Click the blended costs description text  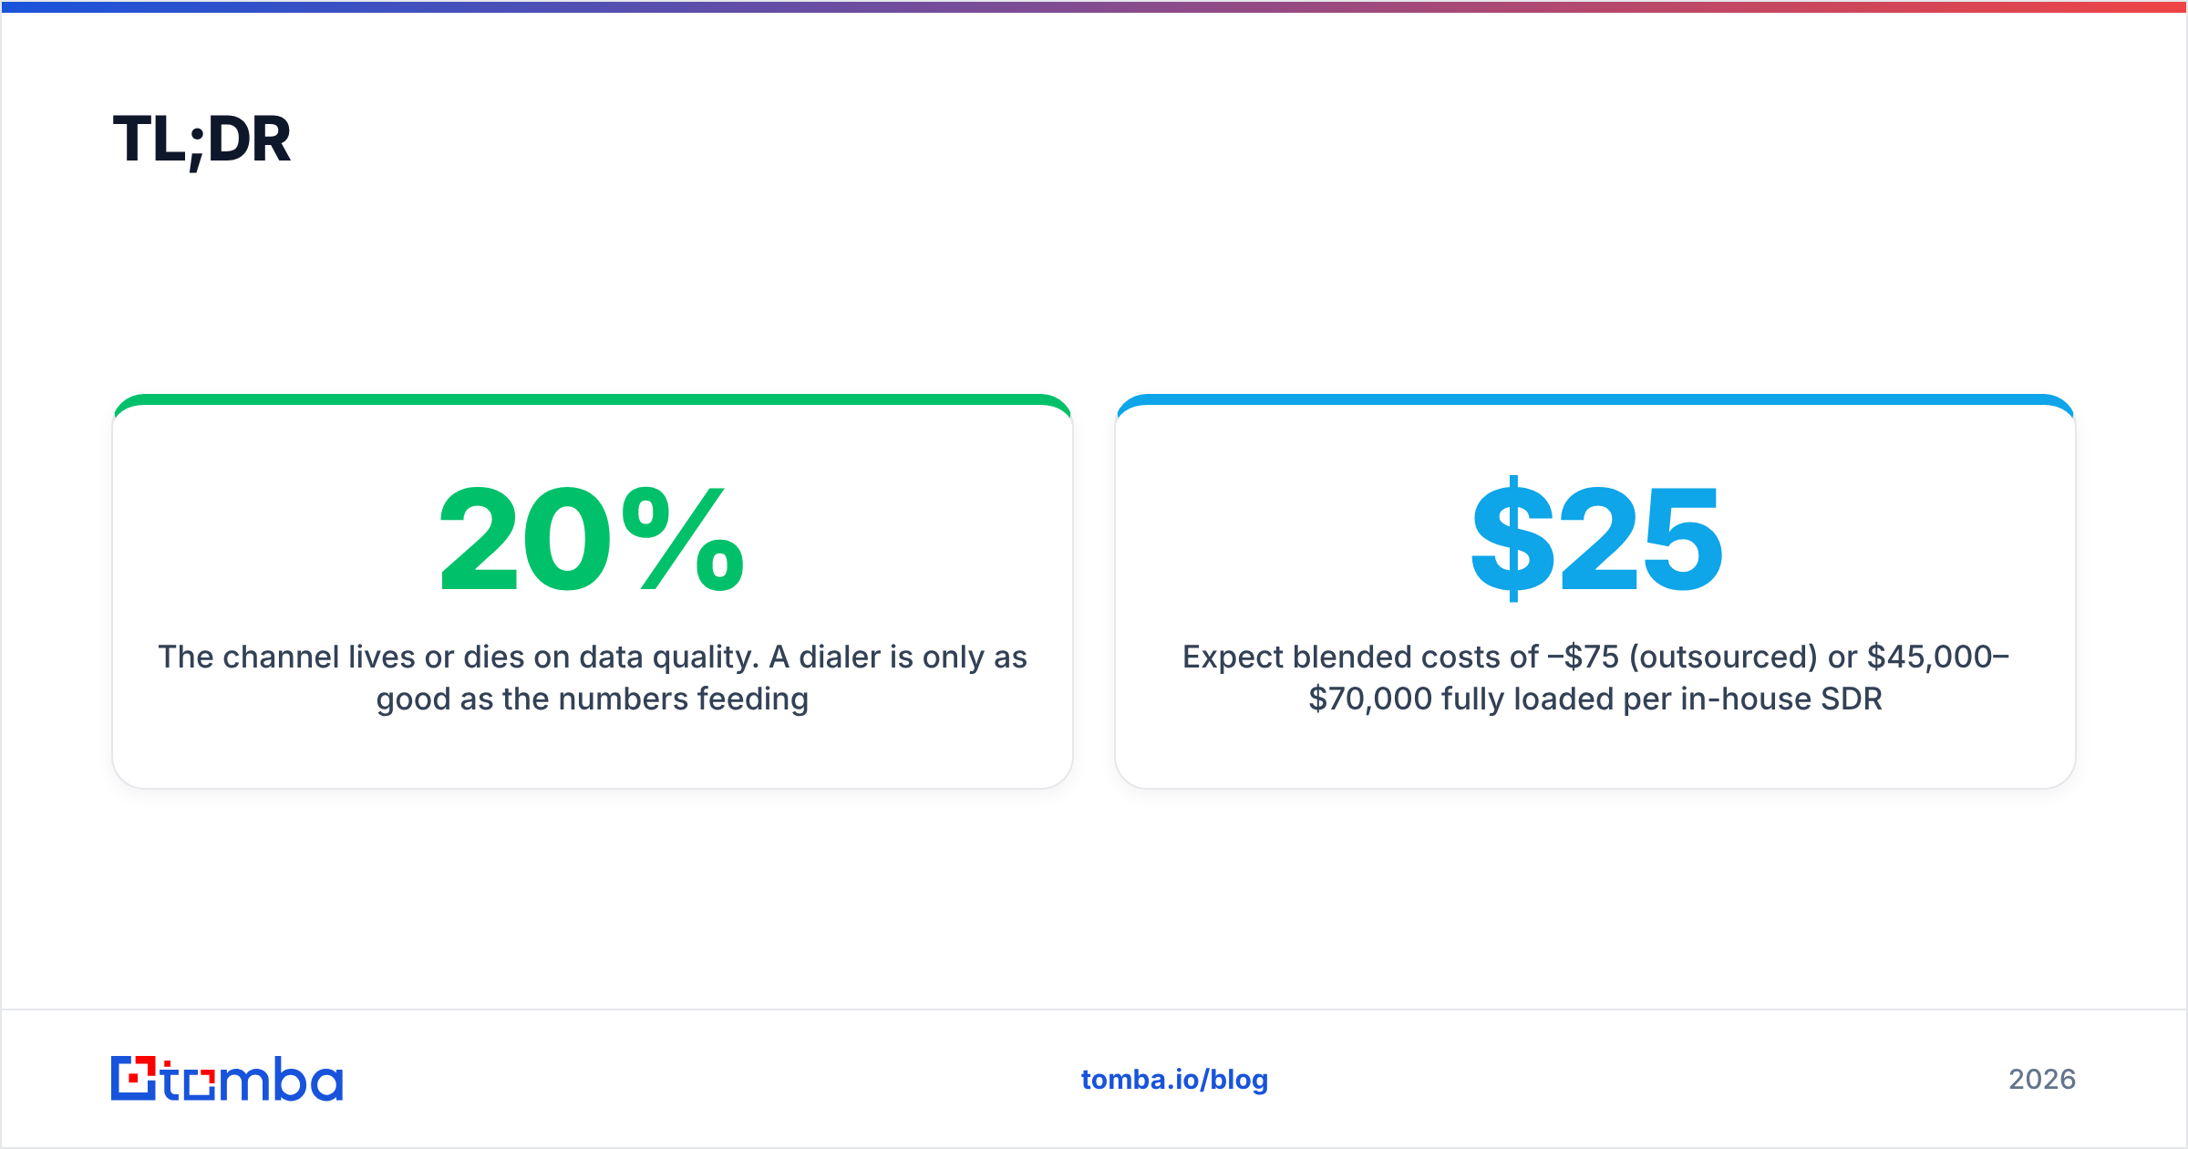pos(1595,678)
